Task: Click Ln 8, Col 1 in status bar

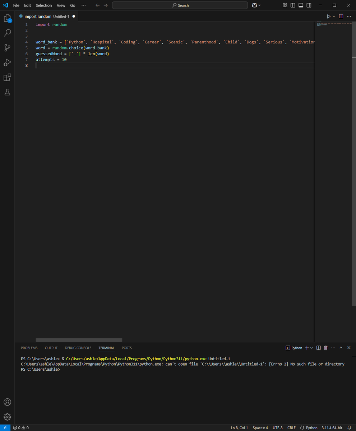Action: [x=239, y=428]
